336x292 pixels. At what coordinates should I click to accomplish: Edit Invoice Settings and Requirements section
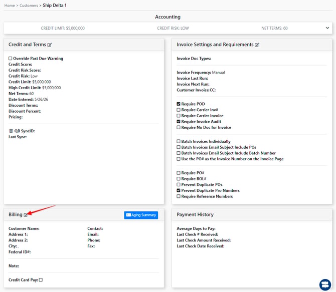257,45
